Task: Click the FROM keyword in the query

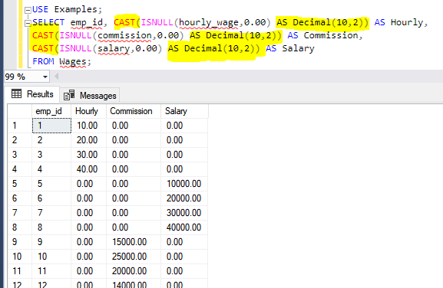Action: click(43, 61)
